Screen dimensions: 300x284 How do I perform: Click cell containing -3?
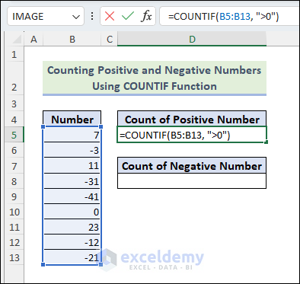point(72,150)
